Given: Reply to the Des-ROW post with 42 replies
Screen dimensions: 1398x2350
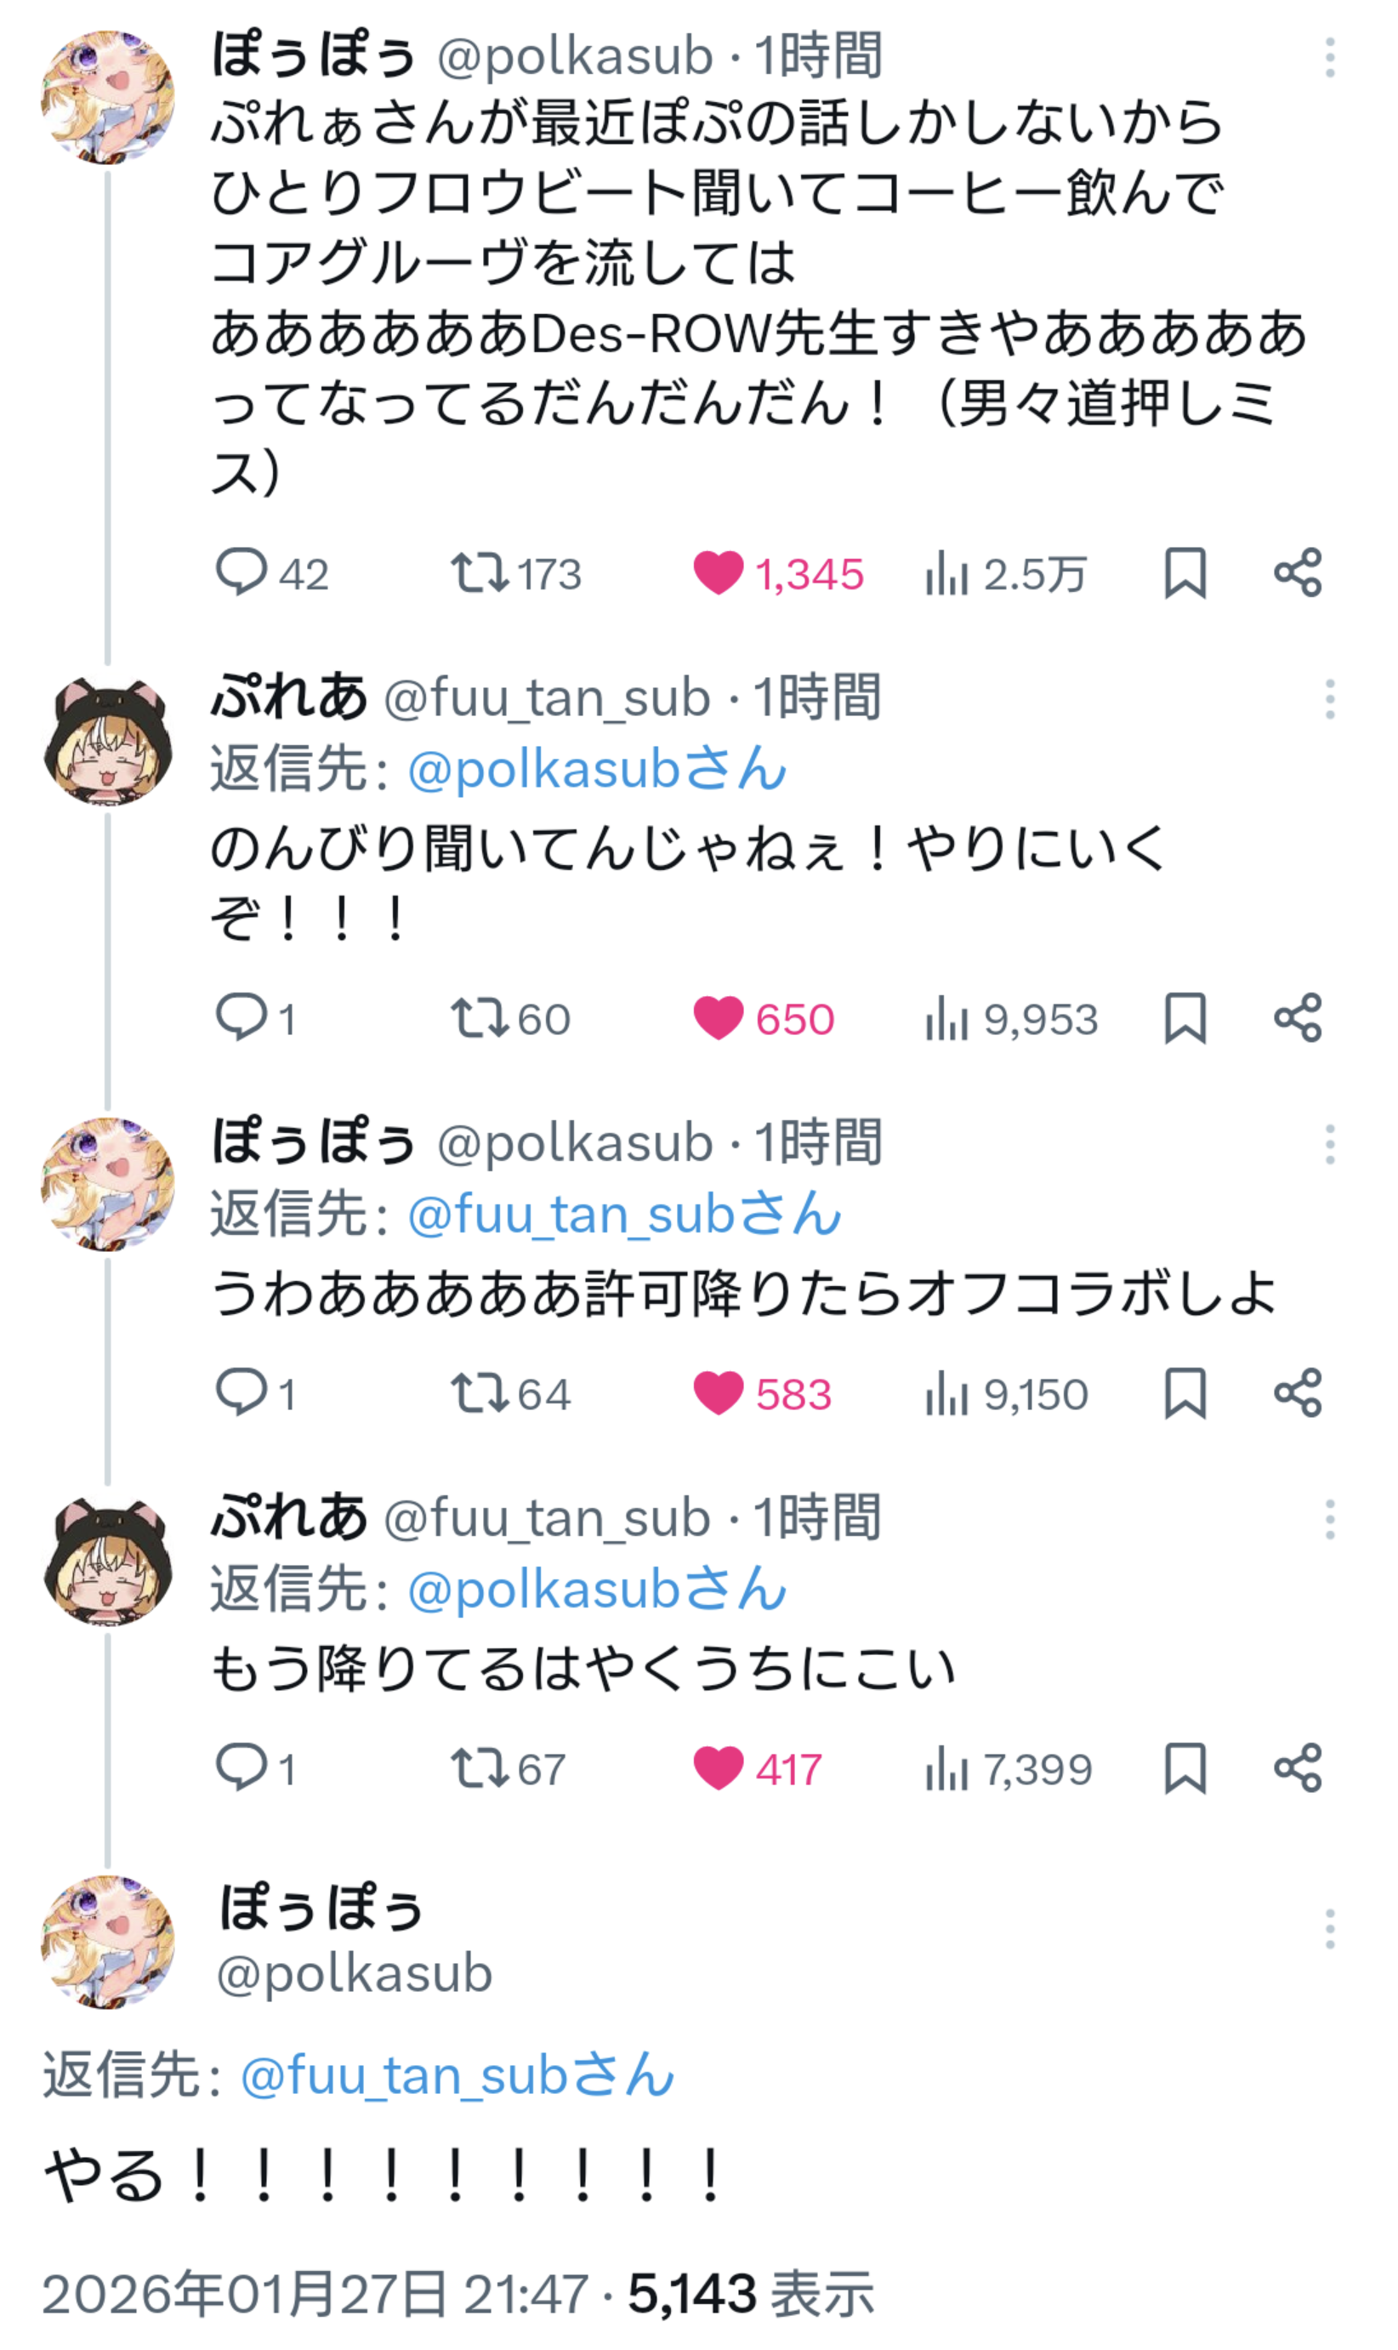Looking at the screenshot, I should (x=242, y=573).
